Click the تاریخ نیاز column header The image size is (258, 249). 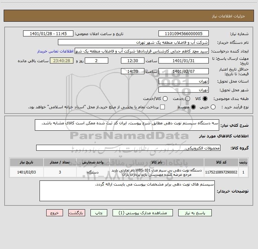(26, 162)
